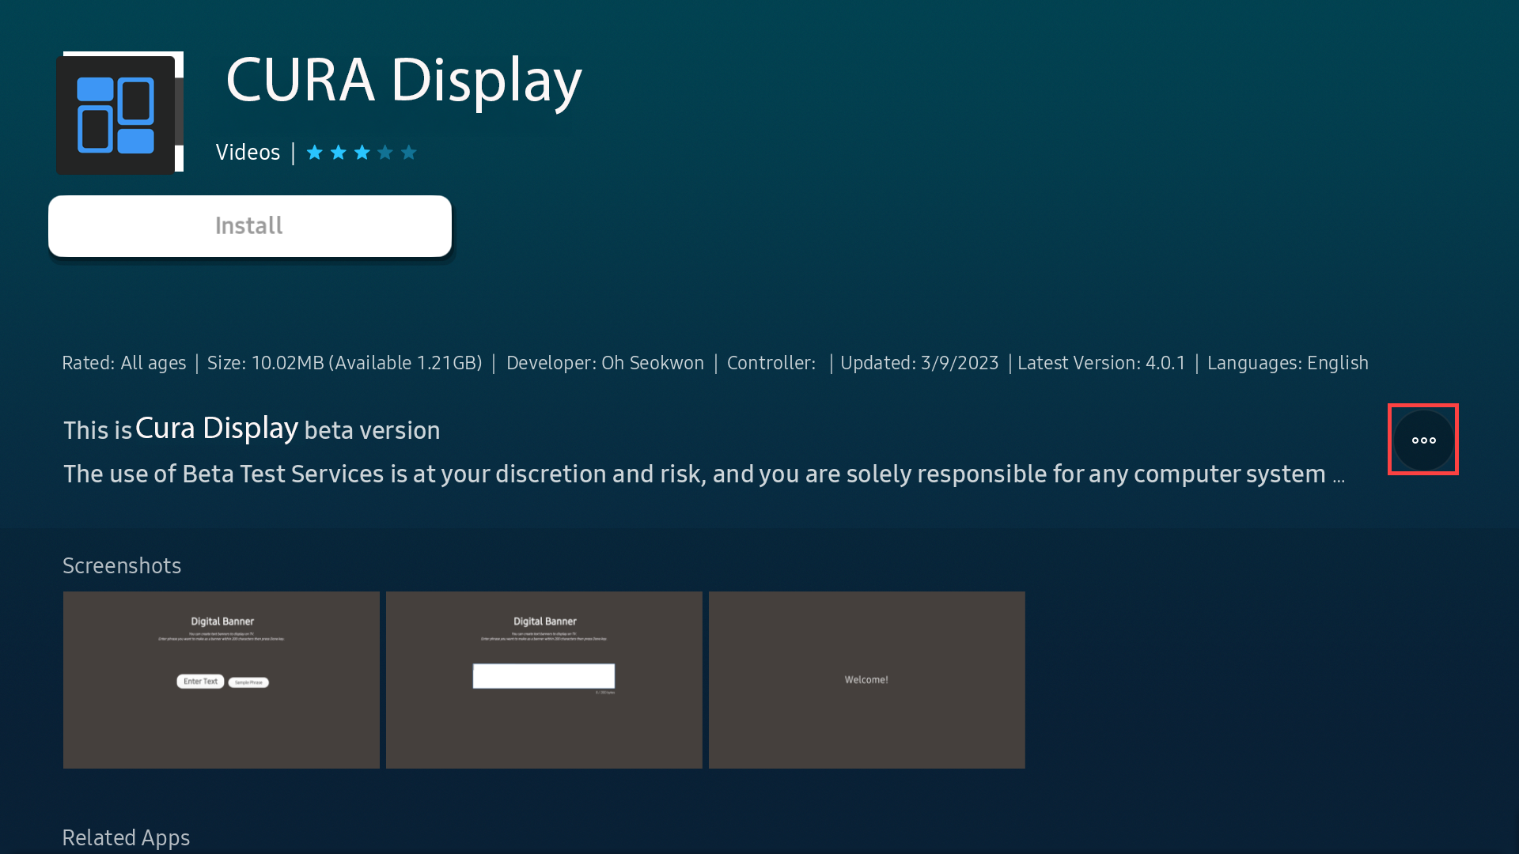
Task: Click the Screenshots section heading
Action: pyautogui.click(x=122, y=566)
